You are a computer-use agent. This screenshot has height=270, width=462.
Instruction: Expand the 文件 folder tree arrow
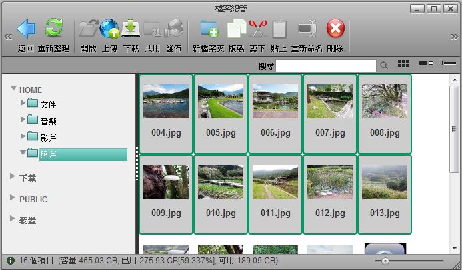point(23,103)
